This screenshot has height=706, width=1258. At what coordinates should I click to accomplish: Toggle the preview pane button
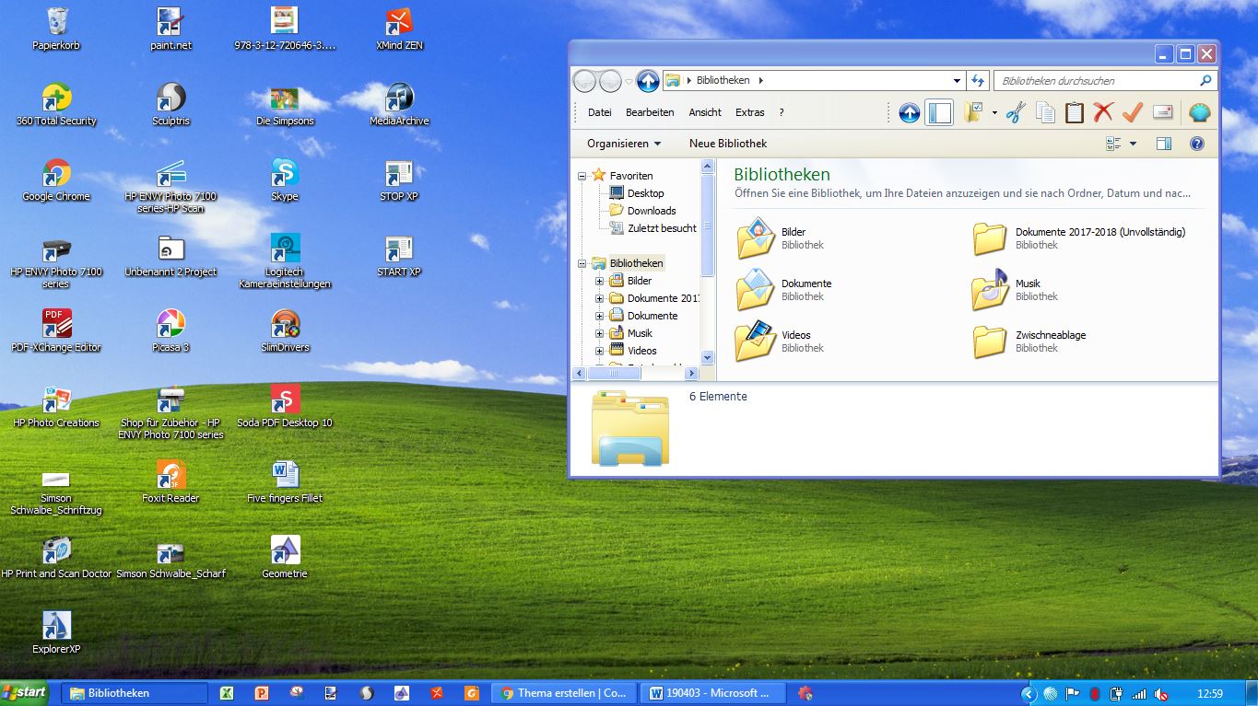[x=1164, y=144]
